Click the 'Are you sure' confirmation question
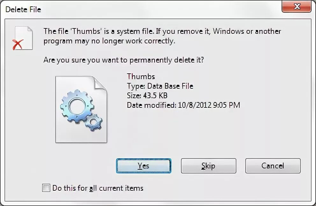This screenshot has width=316, height=206. tap(124, 60)
